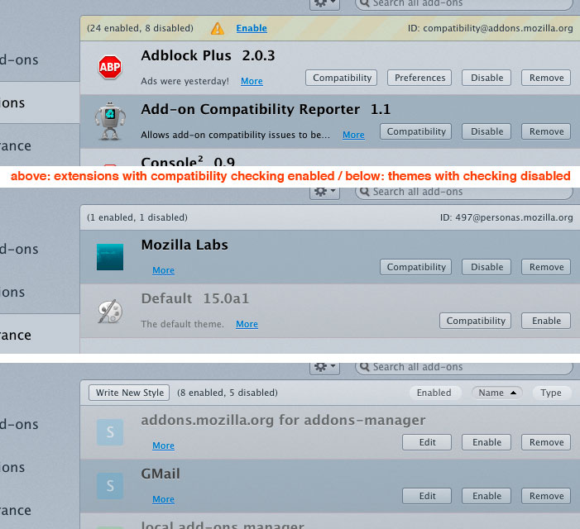Click the warning triangle icon beside Enable

tap(218, 28)
